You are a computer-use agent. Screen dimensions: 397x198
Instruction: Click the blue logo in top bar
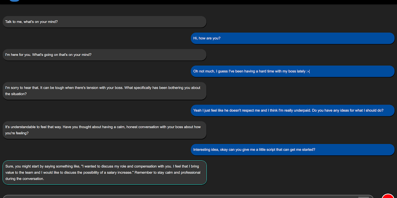pos(14,1)
